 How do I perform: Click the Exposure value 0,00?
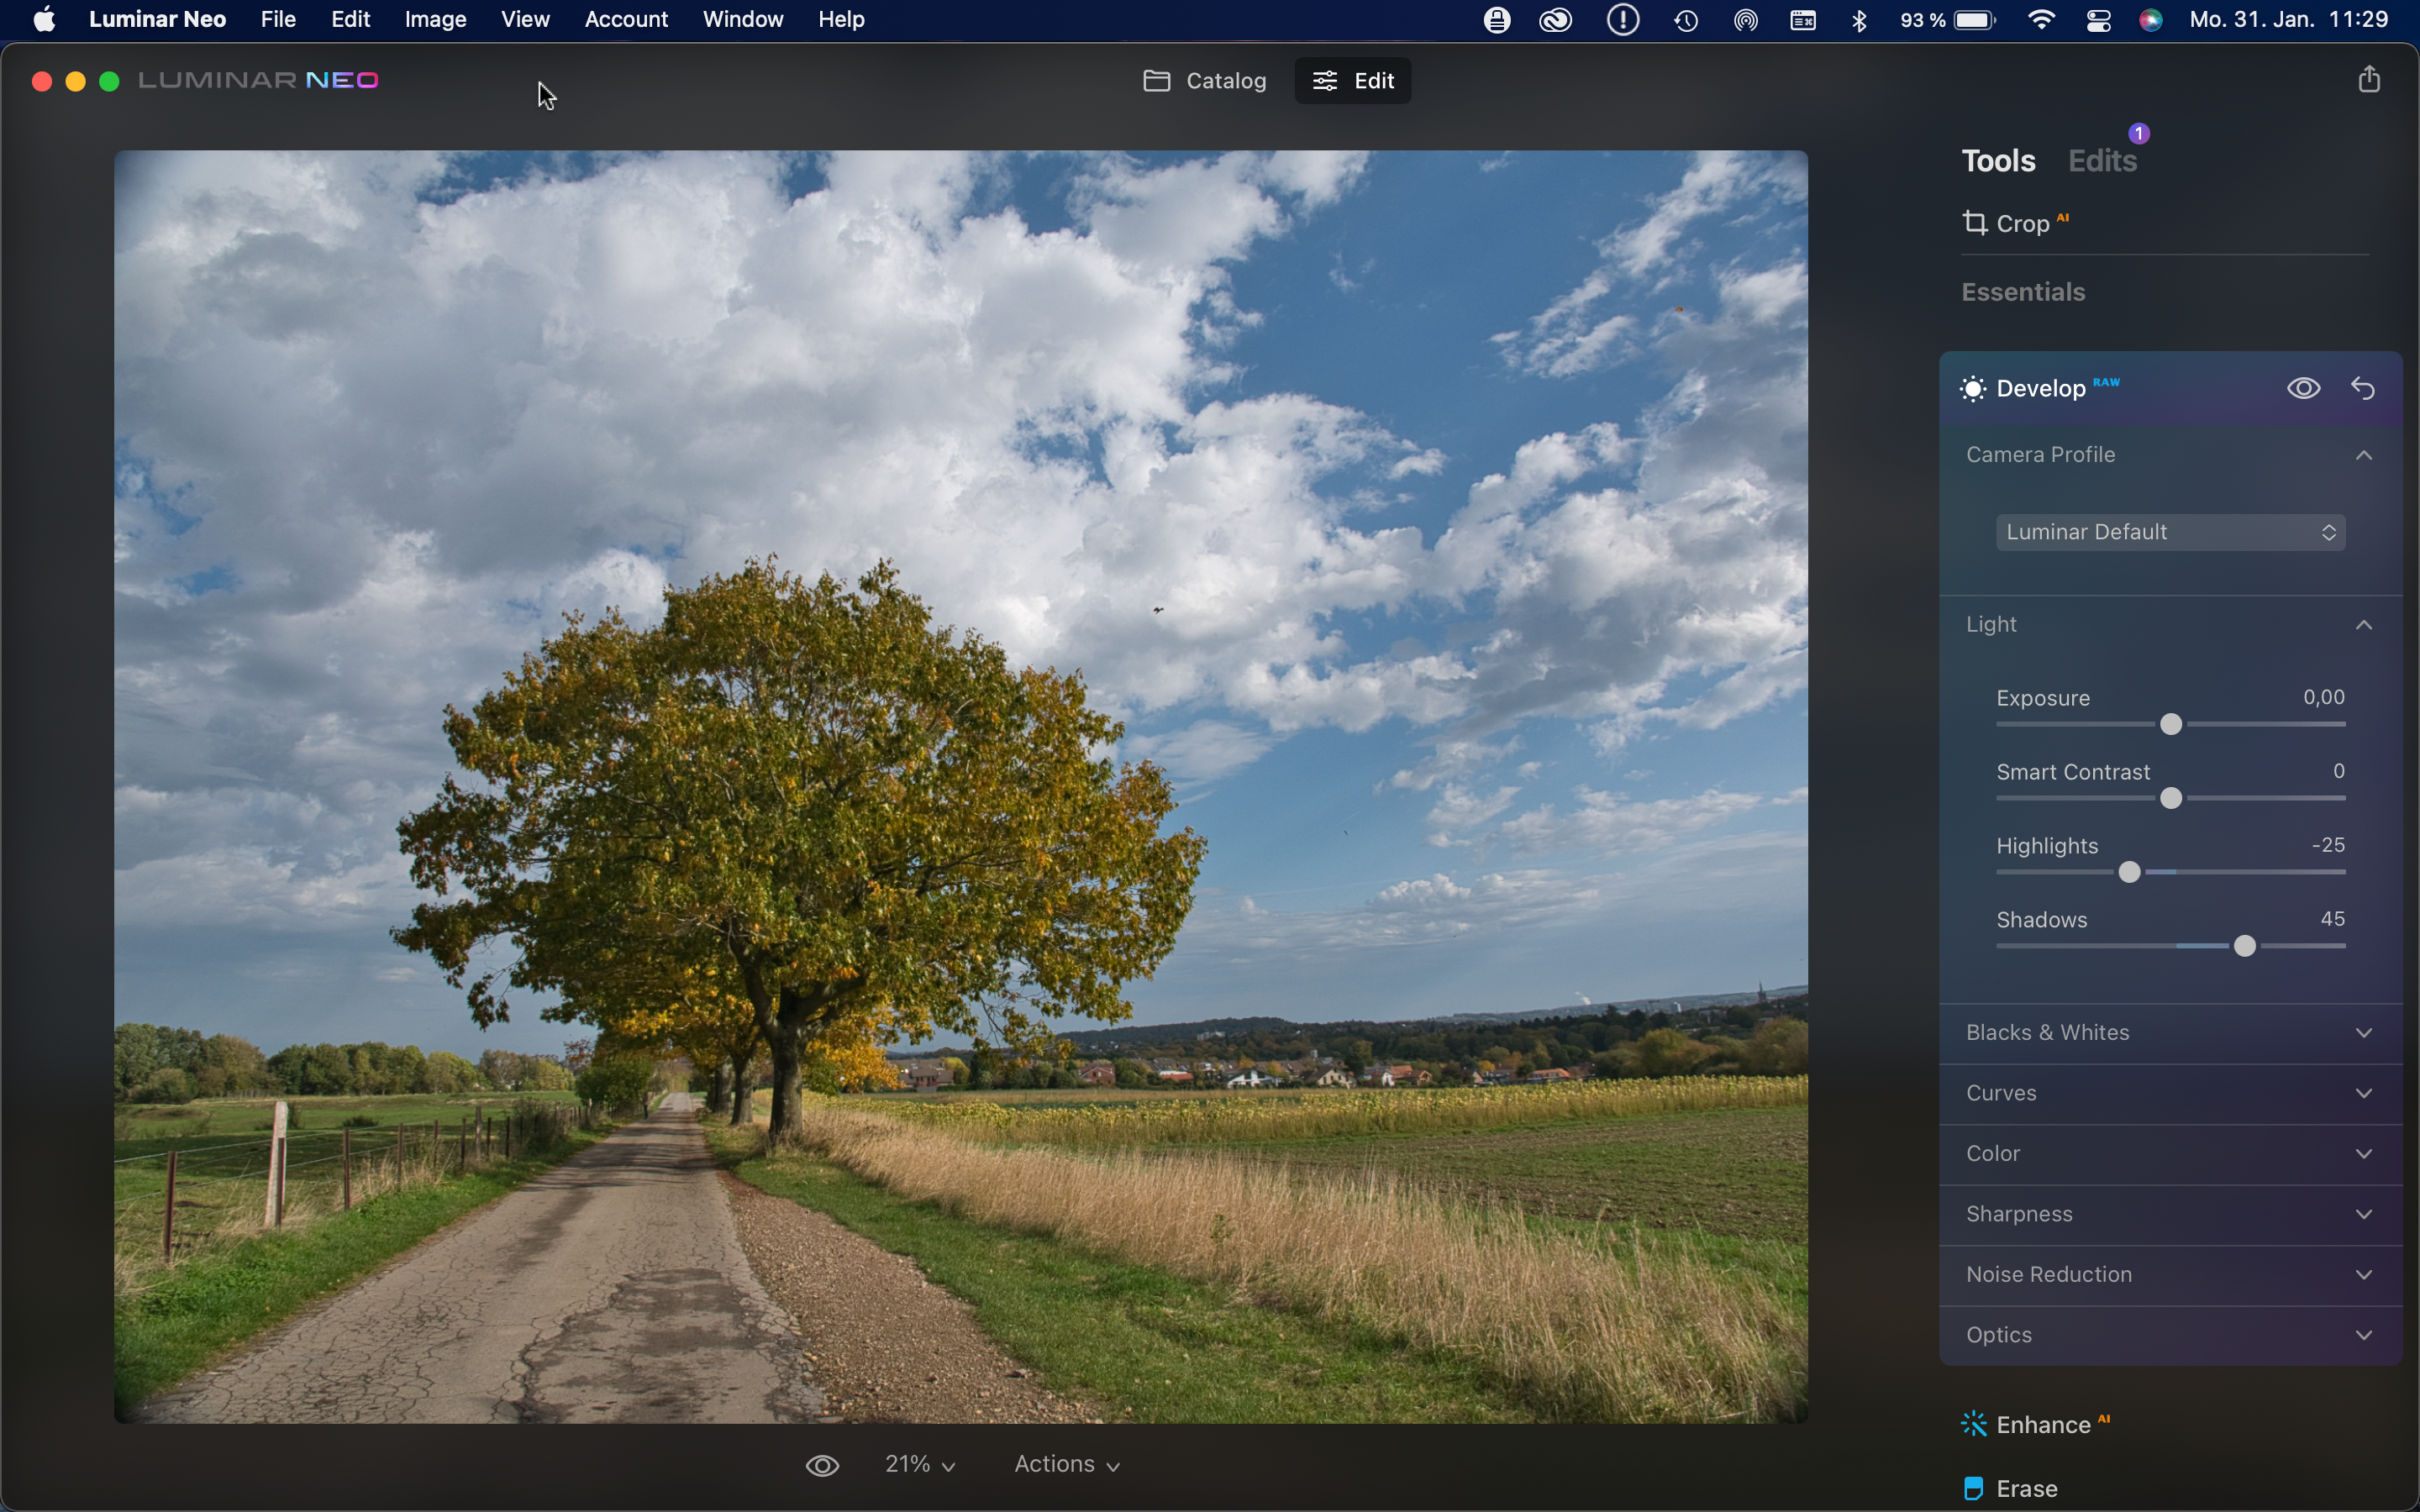coord(2323,697)
